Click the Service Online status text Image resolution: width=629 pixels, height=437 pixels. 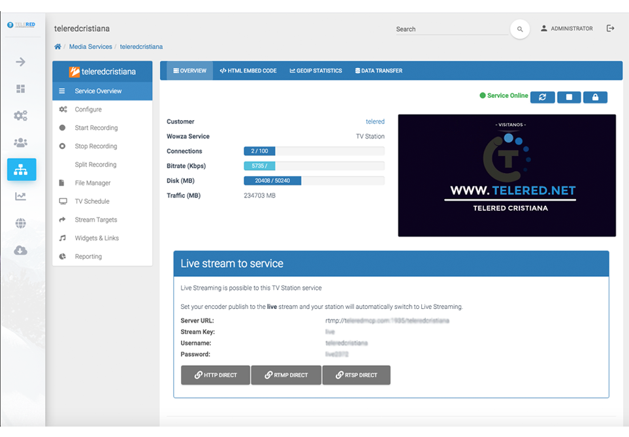(x=508, y=95)
